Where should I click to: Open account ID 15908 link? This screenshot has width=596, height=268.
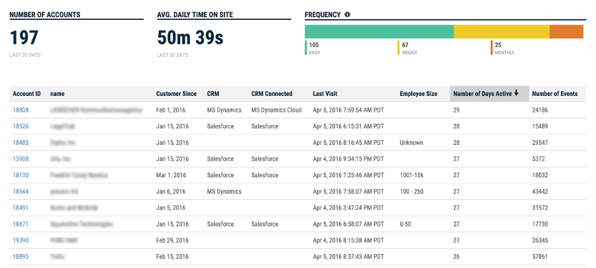pyautogui.click(x=21, y=159)
